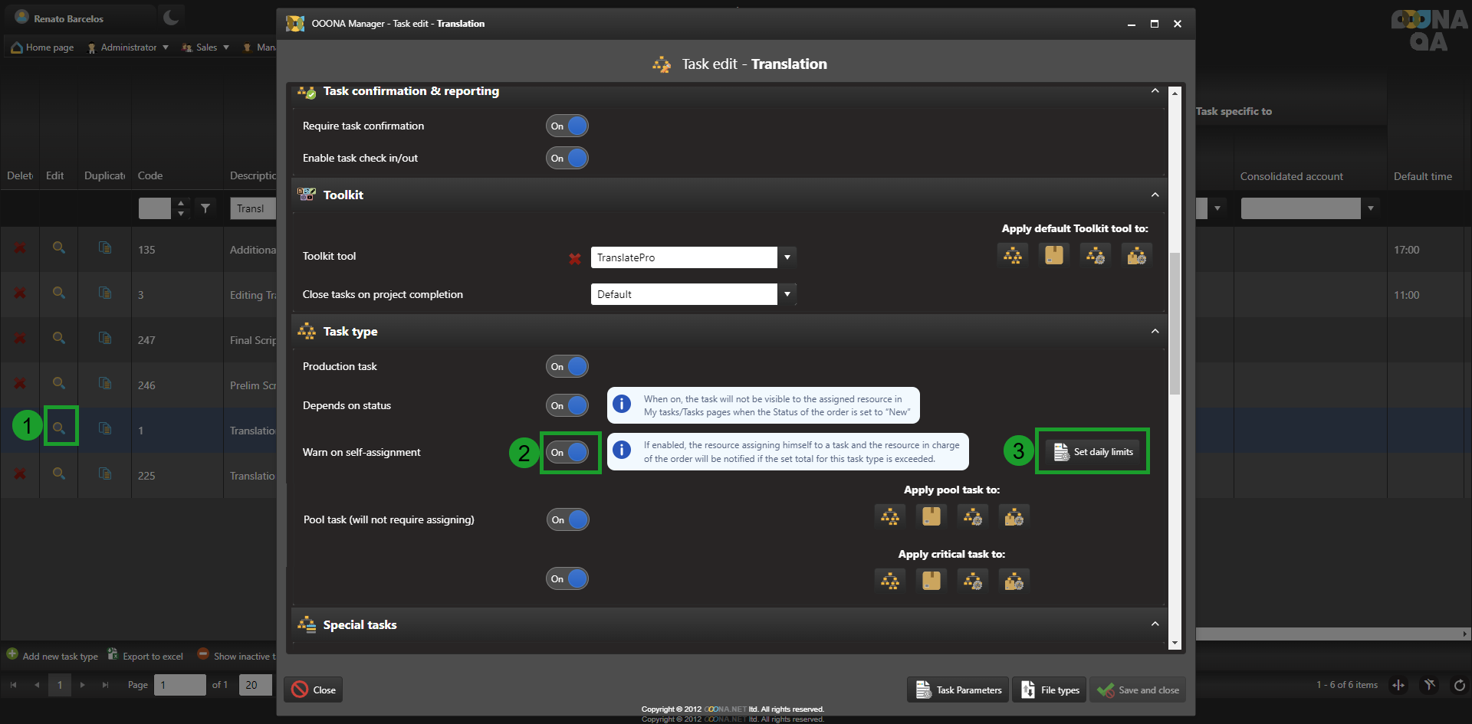Click the red X beside Toolkit tool
1472x724 pixels.
click(x=574, y=259)
